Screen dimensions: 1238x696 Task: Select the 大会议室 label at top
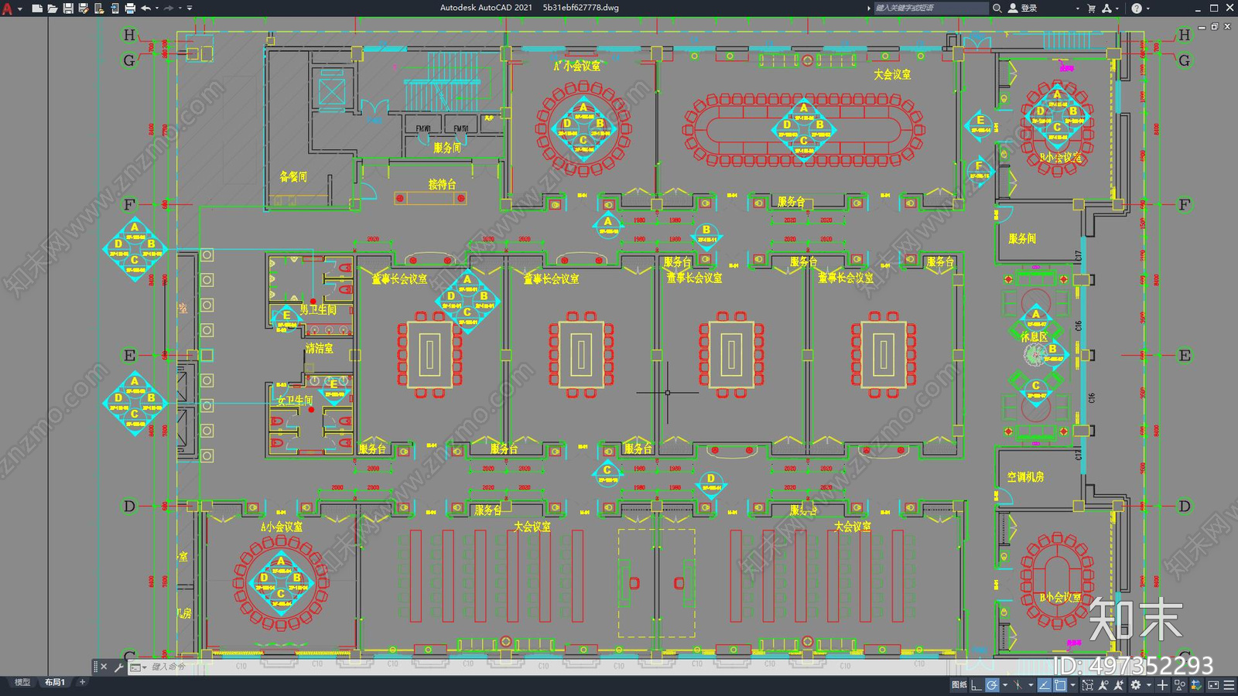tap(892, 74)
